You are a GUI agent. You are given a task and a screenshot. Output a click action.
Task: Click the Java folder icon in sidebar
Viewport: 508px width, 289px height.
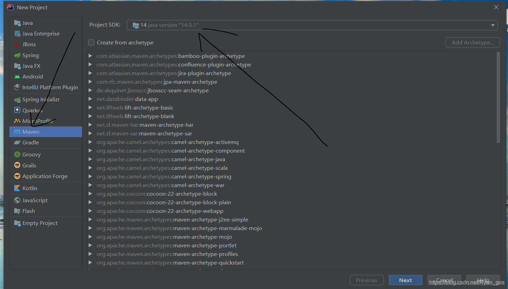click(x=17, y=23)
